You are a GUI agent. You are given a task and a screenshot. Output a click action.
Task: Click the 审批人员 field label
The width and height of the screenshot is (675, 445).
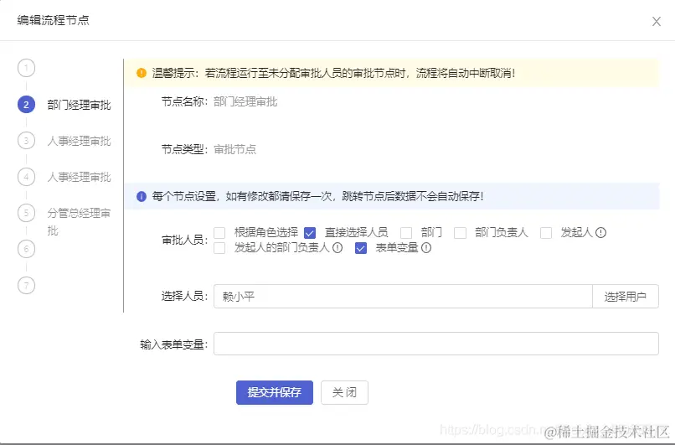(185, 240)
